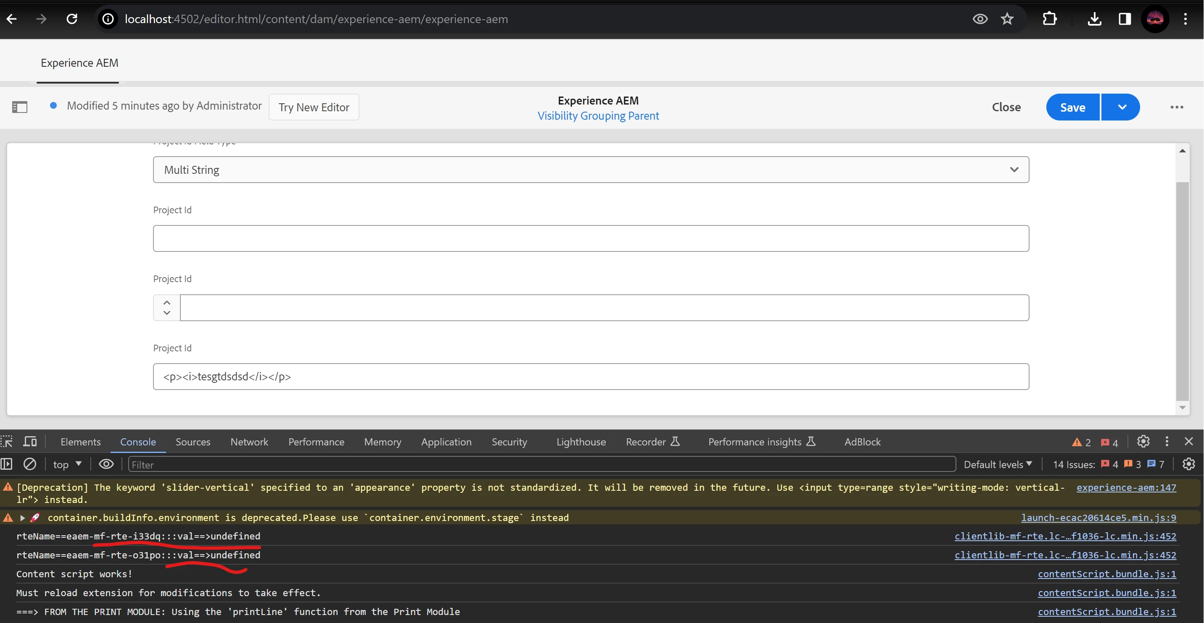Image resolution: width=1204 pixels, height=623 pixels.
Task: Switch to the Elements tab
Action: click(80, 442)
